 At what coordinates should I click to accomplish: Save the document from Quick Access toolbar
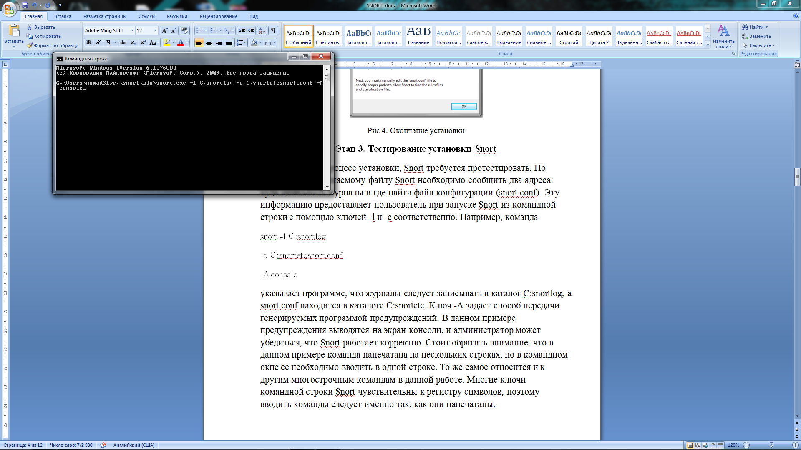(25, 5)
